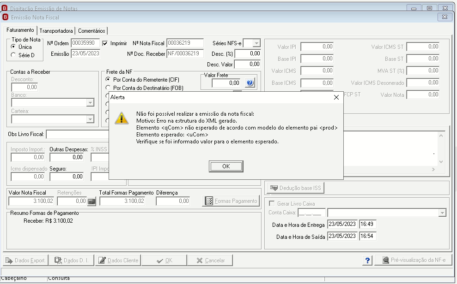The image size is (457, 284).
Task: Click the Valor Nota Fiscal field
Action: coord(31,201)
